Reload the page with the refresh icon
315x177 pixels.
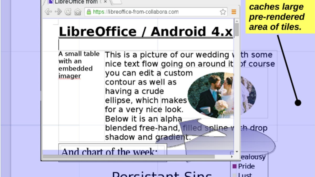[68, 12]
